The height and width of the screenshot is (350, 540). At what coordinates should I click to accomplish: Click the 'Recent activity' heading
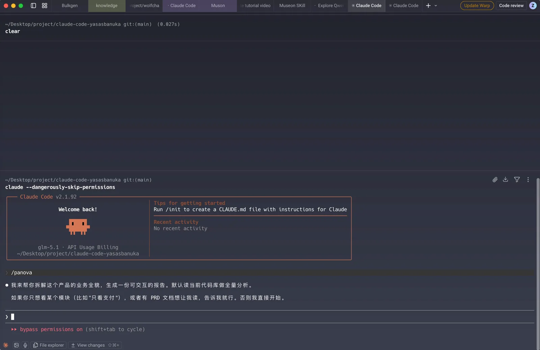pyautogui.click(x=176, y=222)
